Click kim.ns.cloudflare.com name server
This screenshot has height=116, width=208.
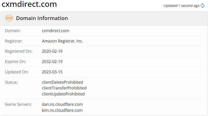[x=62, y=110]
